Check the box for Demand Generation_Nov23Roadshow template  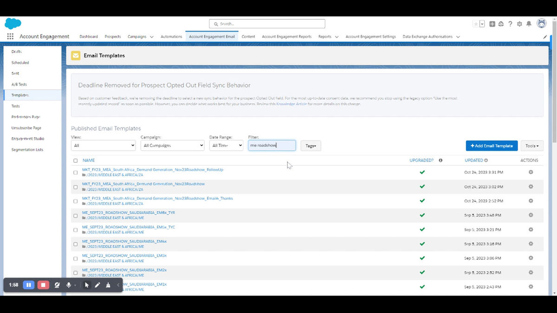[x=76, y=187]
